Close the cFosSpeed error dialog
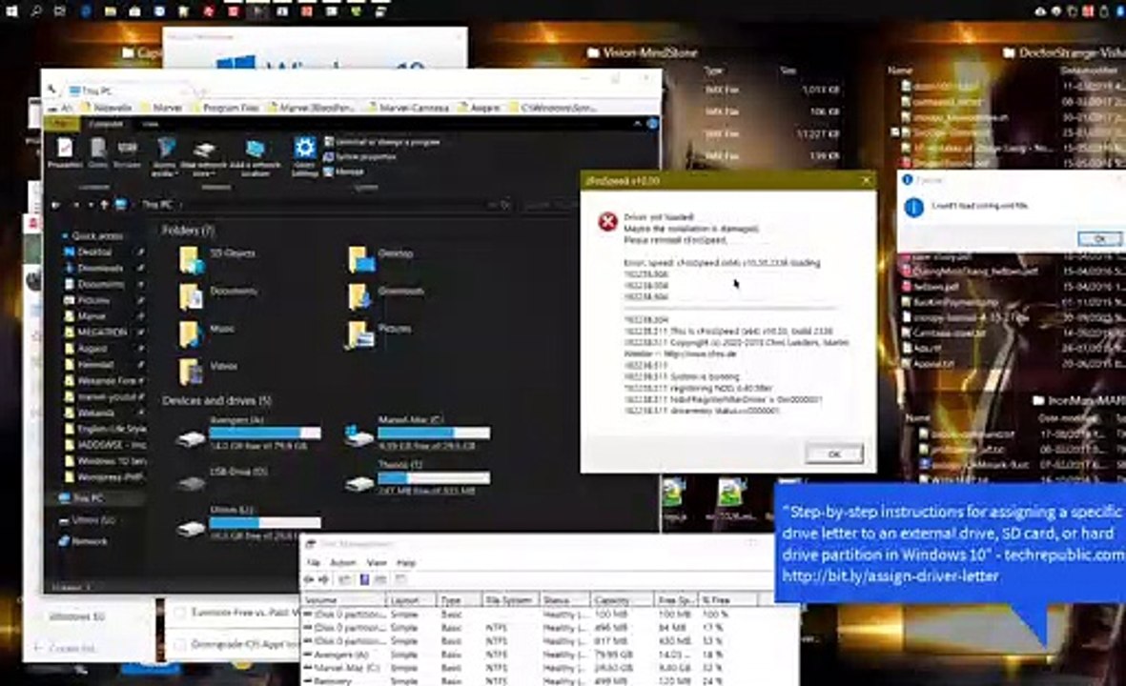 coord(866,180)
